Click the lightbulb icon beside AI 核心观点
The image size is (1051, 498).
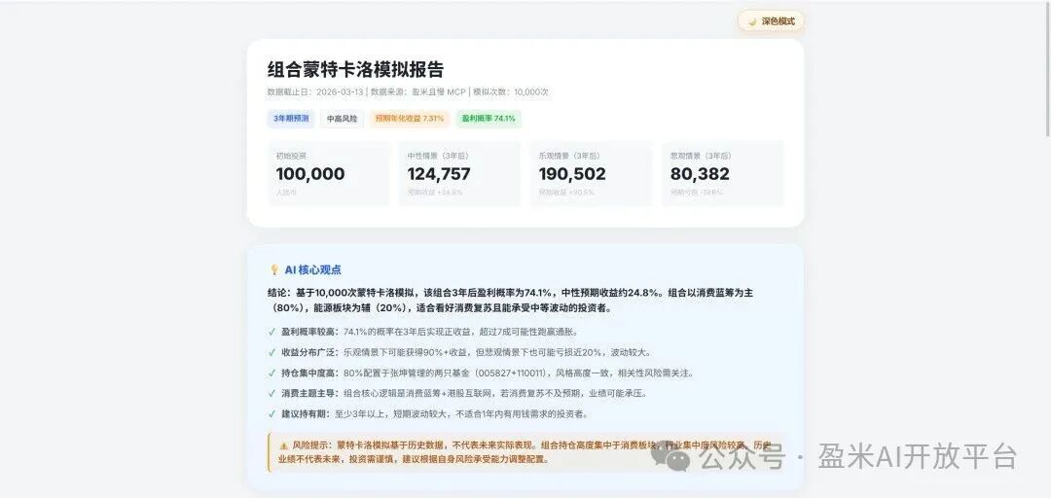pyautogui.click(x=274, y=270)
